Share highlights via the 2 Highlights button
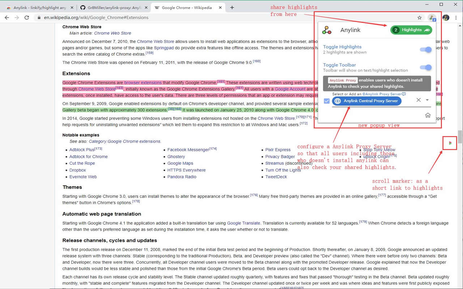 [x=411, y=30]
